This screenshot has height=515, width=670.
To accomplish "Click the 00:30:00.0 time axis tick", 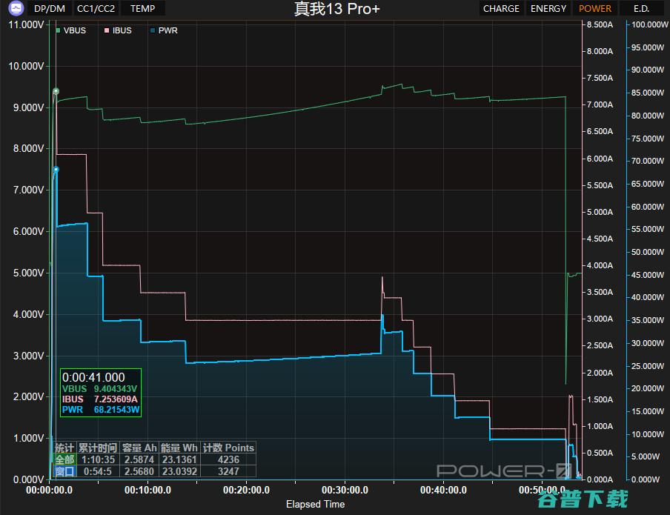I will (345, 491).
